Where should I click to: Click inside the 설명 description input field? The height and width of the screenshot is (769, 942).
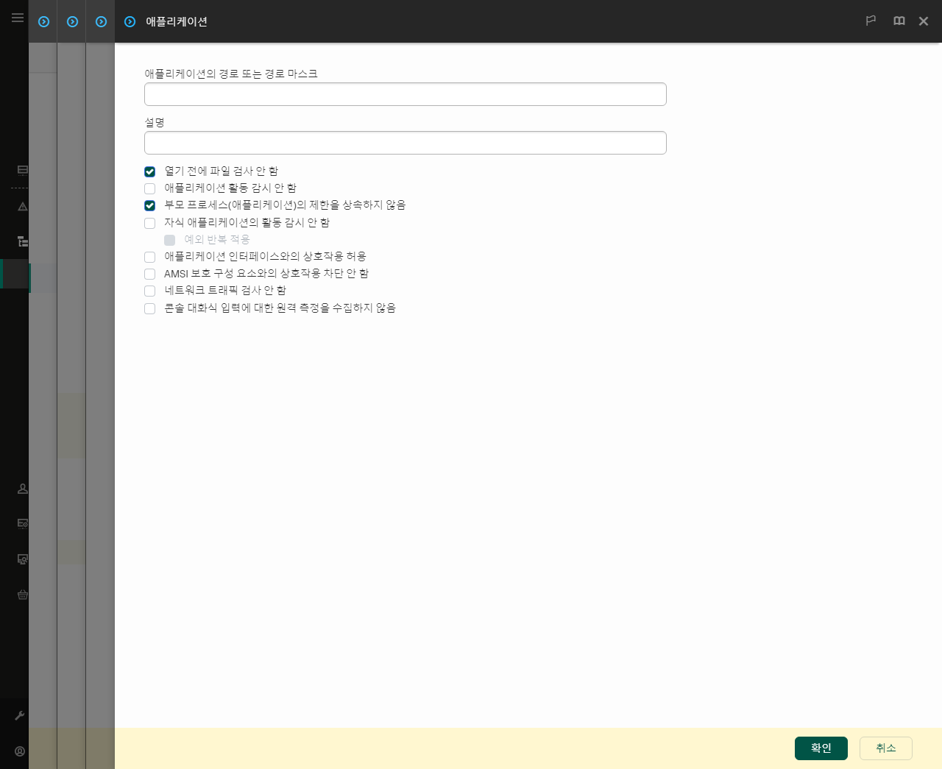click(405, 142)
